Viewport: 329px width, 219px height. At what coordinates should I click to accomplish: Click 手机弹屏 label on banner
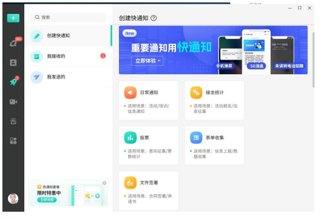pyautogui.click(x=224, y=66)
